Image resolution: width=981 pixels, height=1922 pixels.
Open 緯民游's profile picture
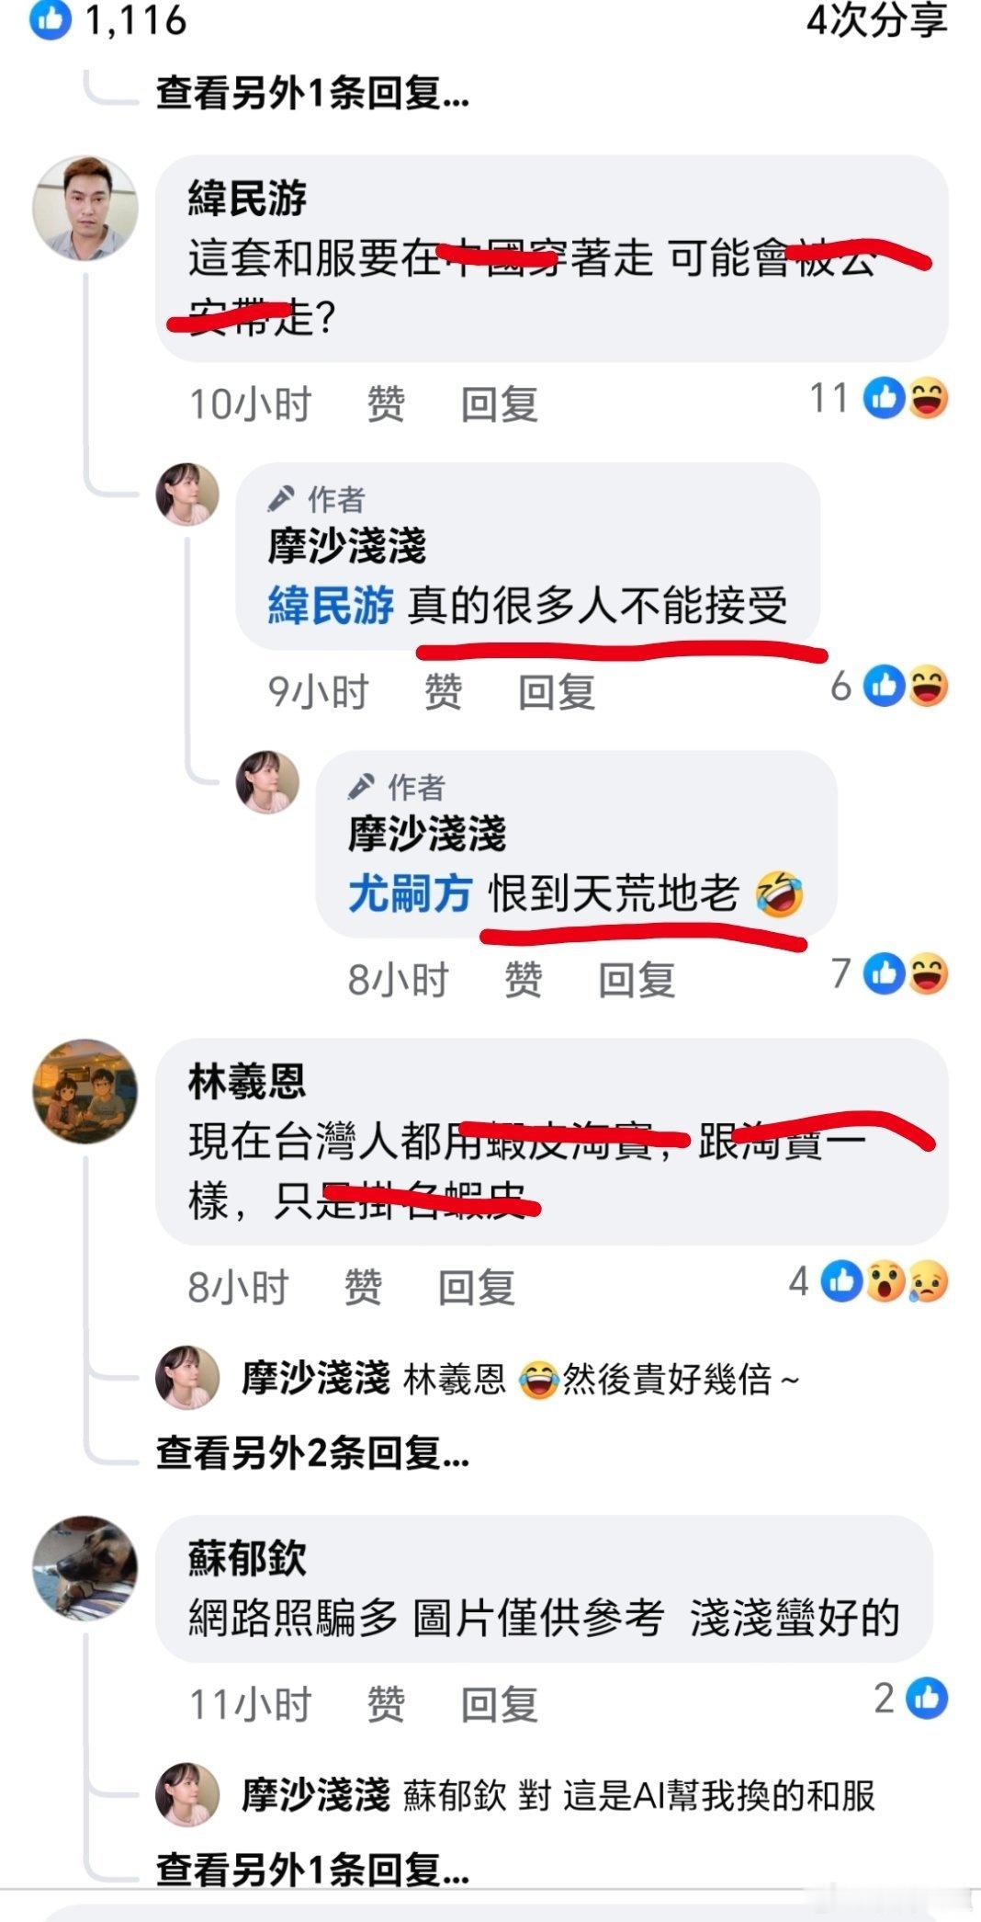point(85,209)
